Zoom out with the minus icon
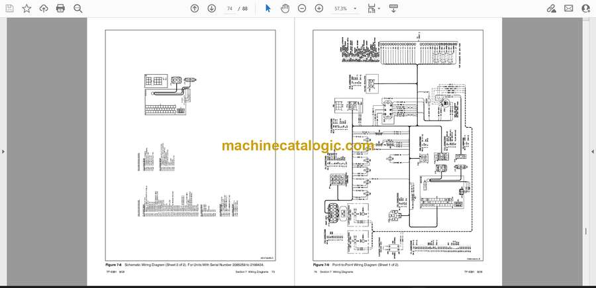The width and height of the screenshot is (596, 288). tap(302, 9)
